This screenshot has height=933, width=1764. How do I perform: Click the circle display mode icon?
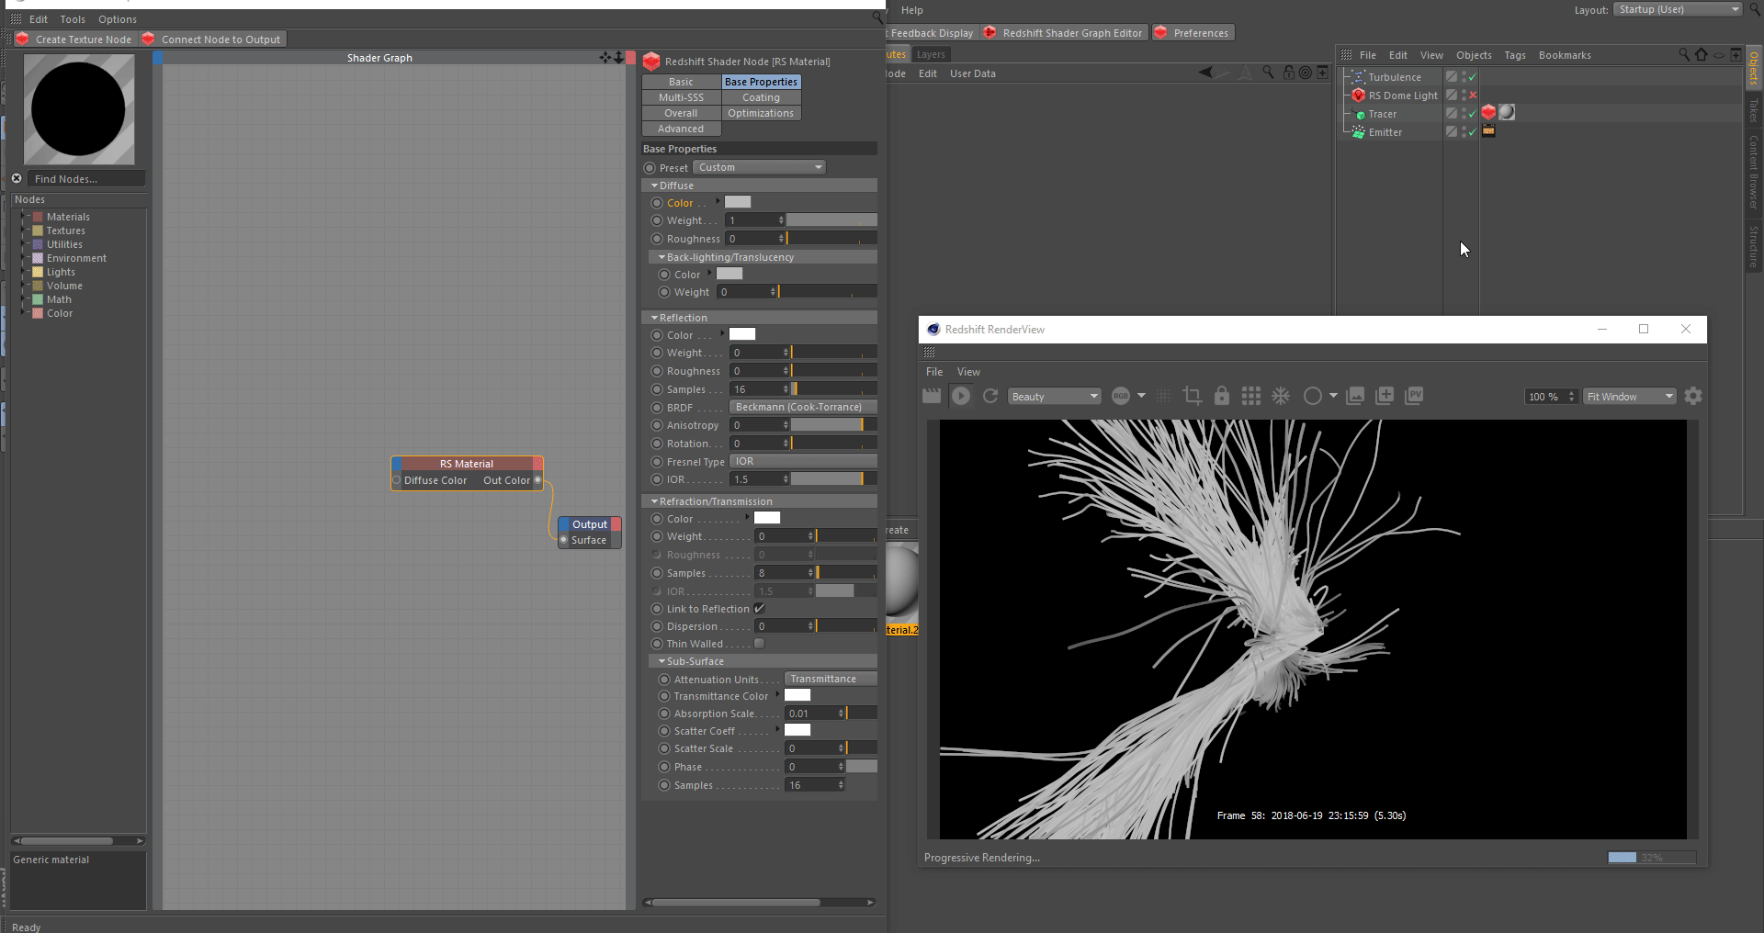coord(1313,396)
